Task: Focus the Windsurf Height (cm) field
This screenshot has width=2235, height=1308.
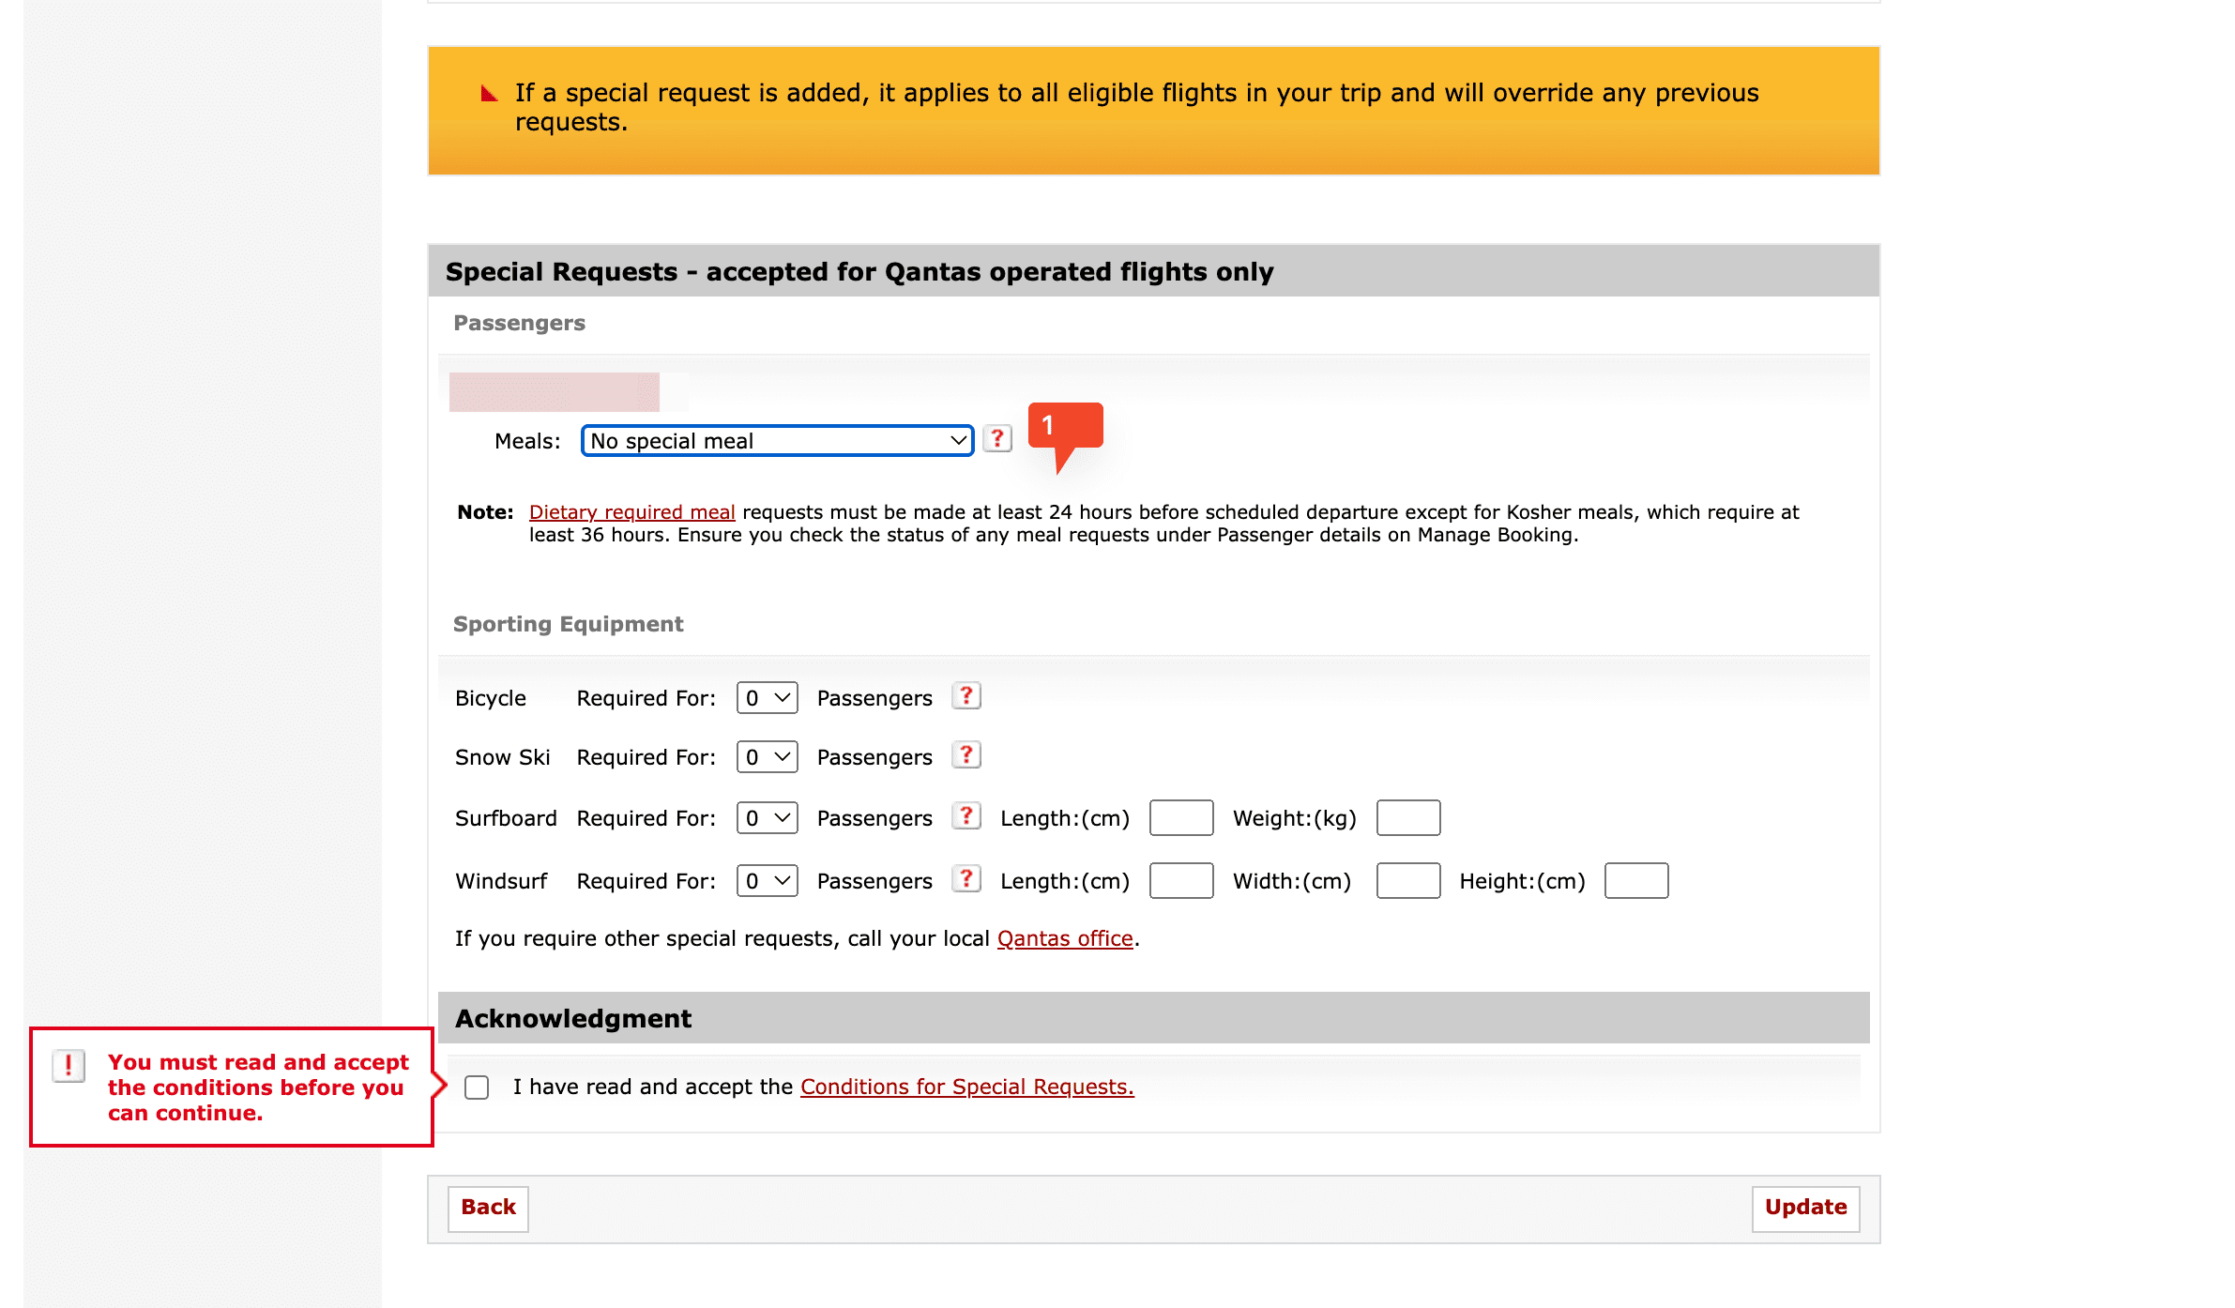Action: 1636,881
